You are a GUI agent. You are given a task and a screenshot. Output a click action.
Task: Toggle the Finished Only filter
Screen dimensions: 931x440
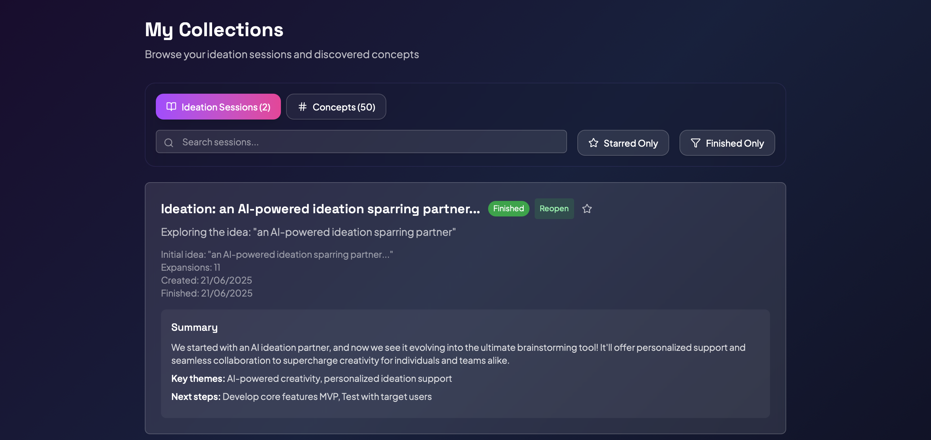tap(727, 143)
